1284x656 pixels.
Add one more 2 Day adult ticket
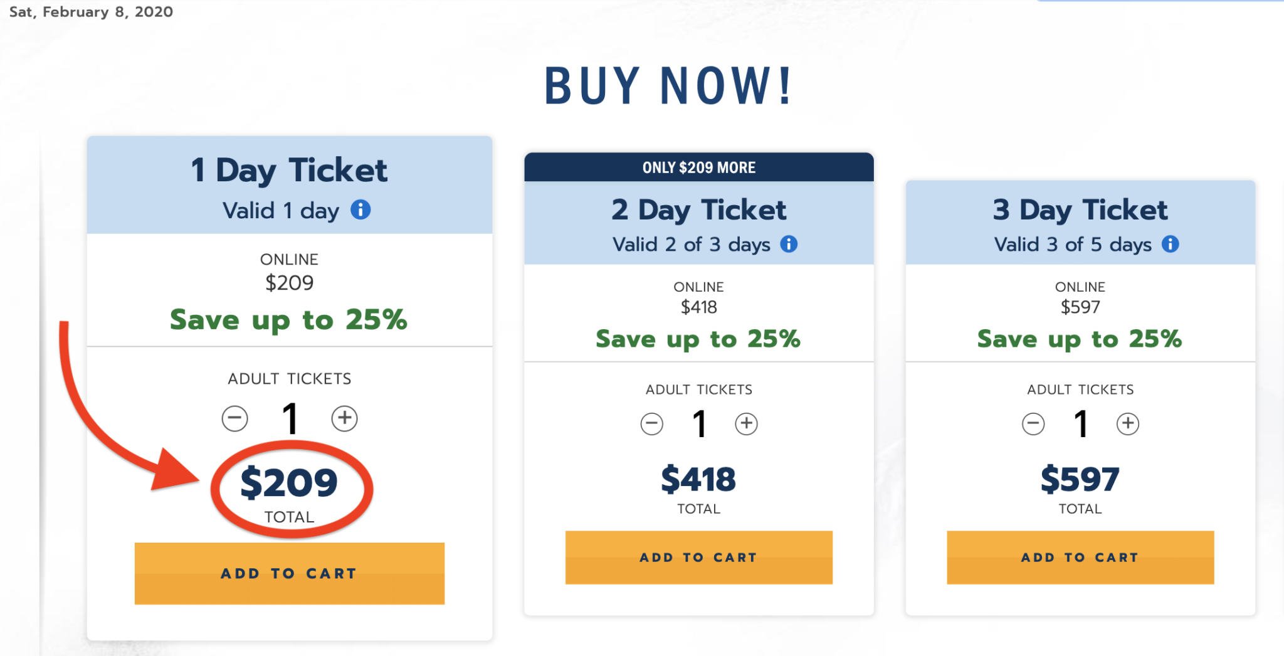(x=746, y=424)
